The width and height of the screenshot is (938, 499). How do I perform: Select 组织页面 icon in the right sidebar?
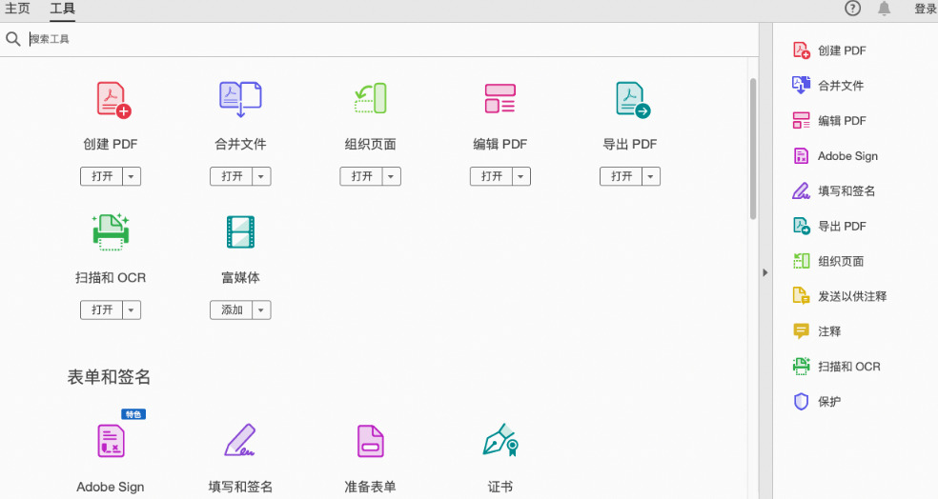[x=801, y=261]
